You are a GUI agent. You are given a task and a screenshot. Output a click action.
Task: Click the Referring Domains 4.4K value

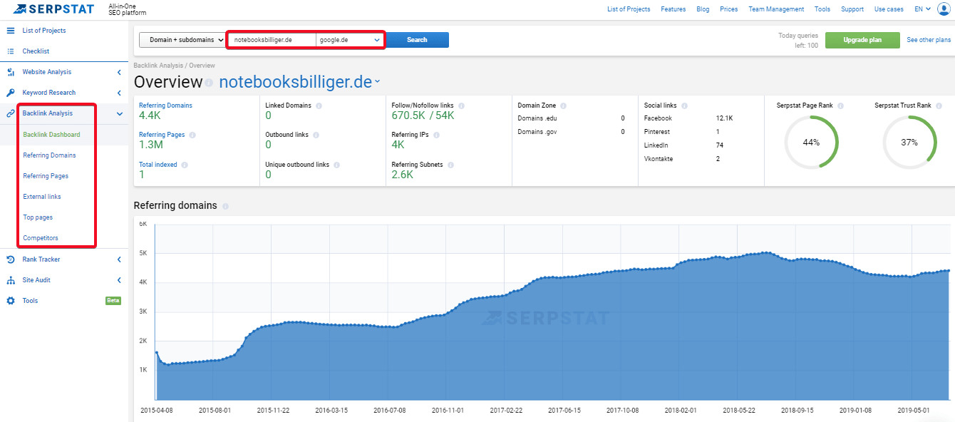pos(150,115)
